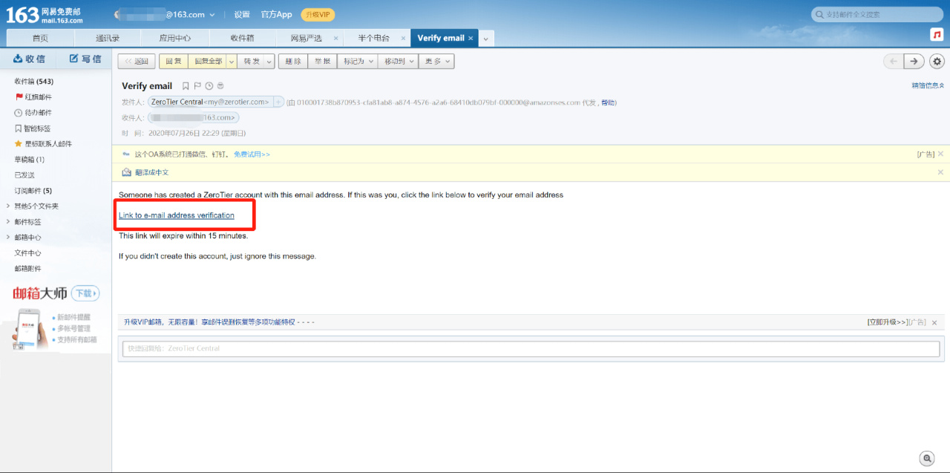
Task: Open reading settings gear icon
Action: tap(937, 62)
